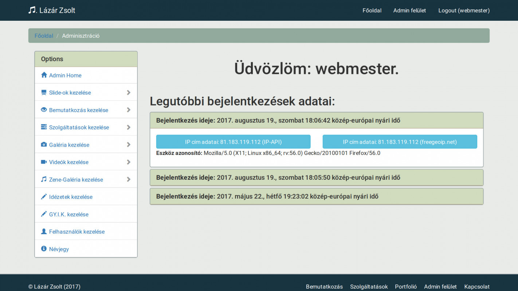The image size is (518, 291).
Task: Click the eye icon for Bemutatkozás kezelése
Action: (44, 110)
